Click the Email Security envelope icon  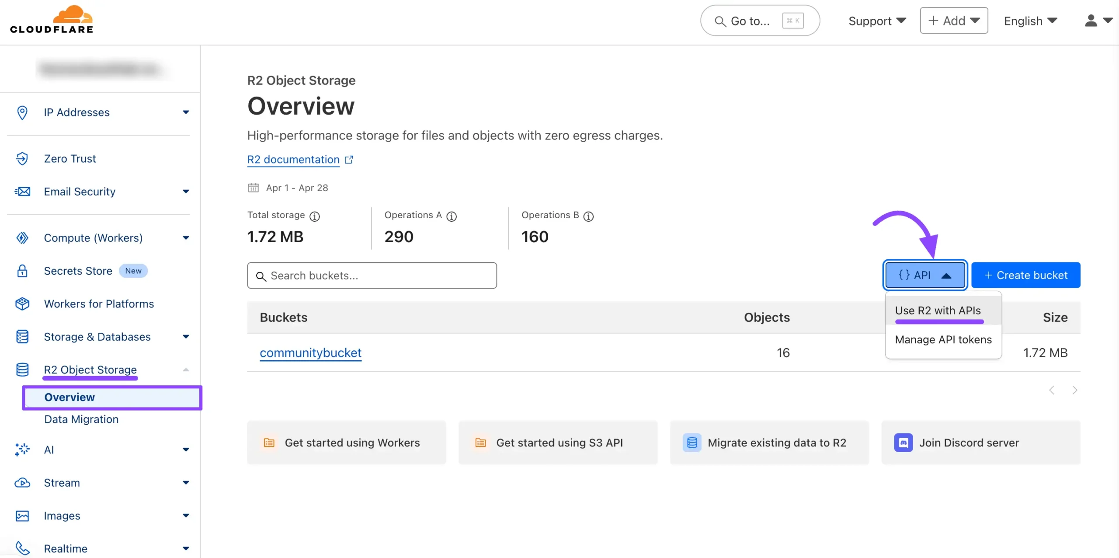tap(22, 192)
